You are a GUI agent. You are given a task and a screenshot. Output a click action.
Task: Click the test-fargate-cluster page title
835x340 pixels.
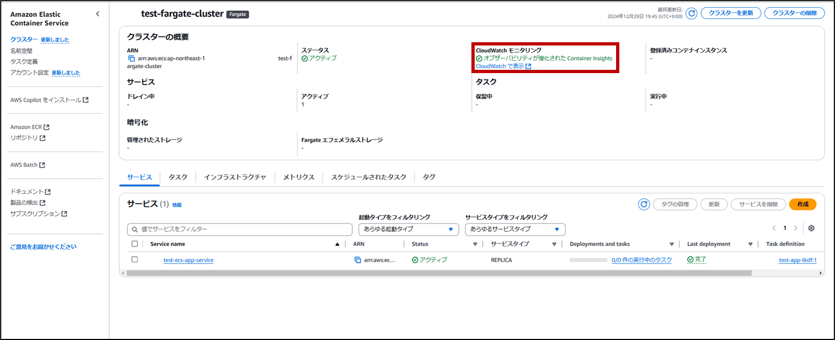[182, 14]
